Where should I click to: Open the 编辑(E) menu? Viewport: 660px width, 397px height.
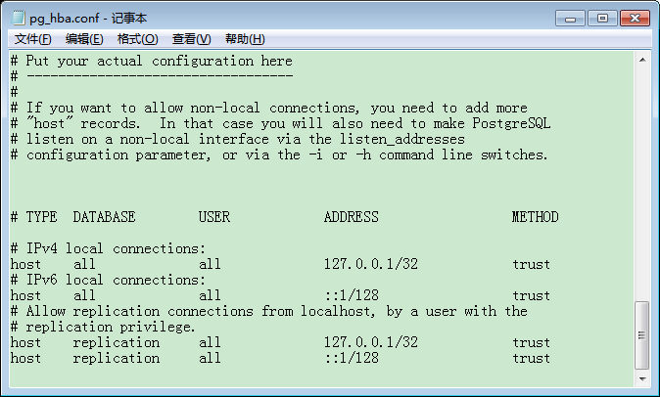click(x=84, y=39)
